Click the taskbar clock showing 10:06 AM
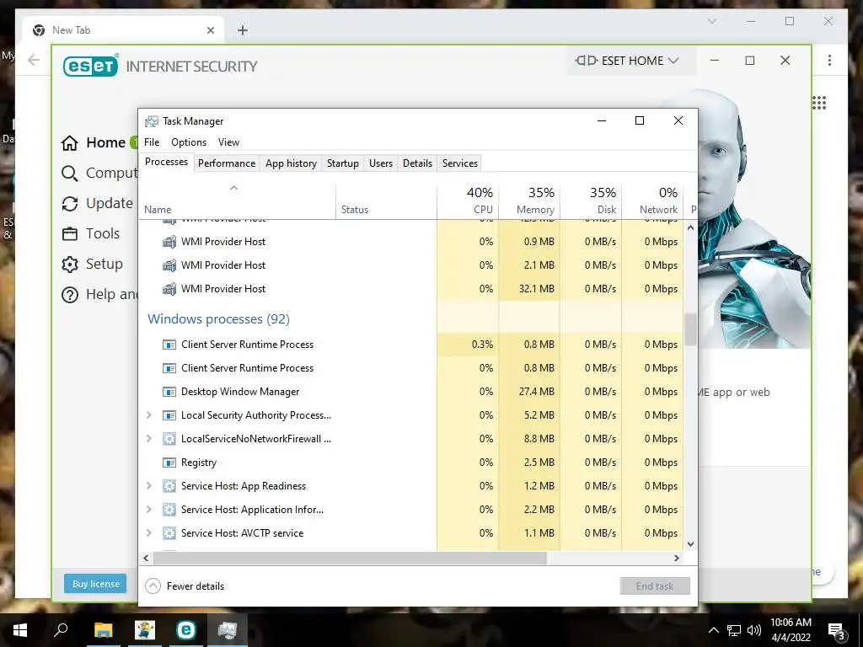The height and width of the screenshot is (647, 863). [791, 630]
